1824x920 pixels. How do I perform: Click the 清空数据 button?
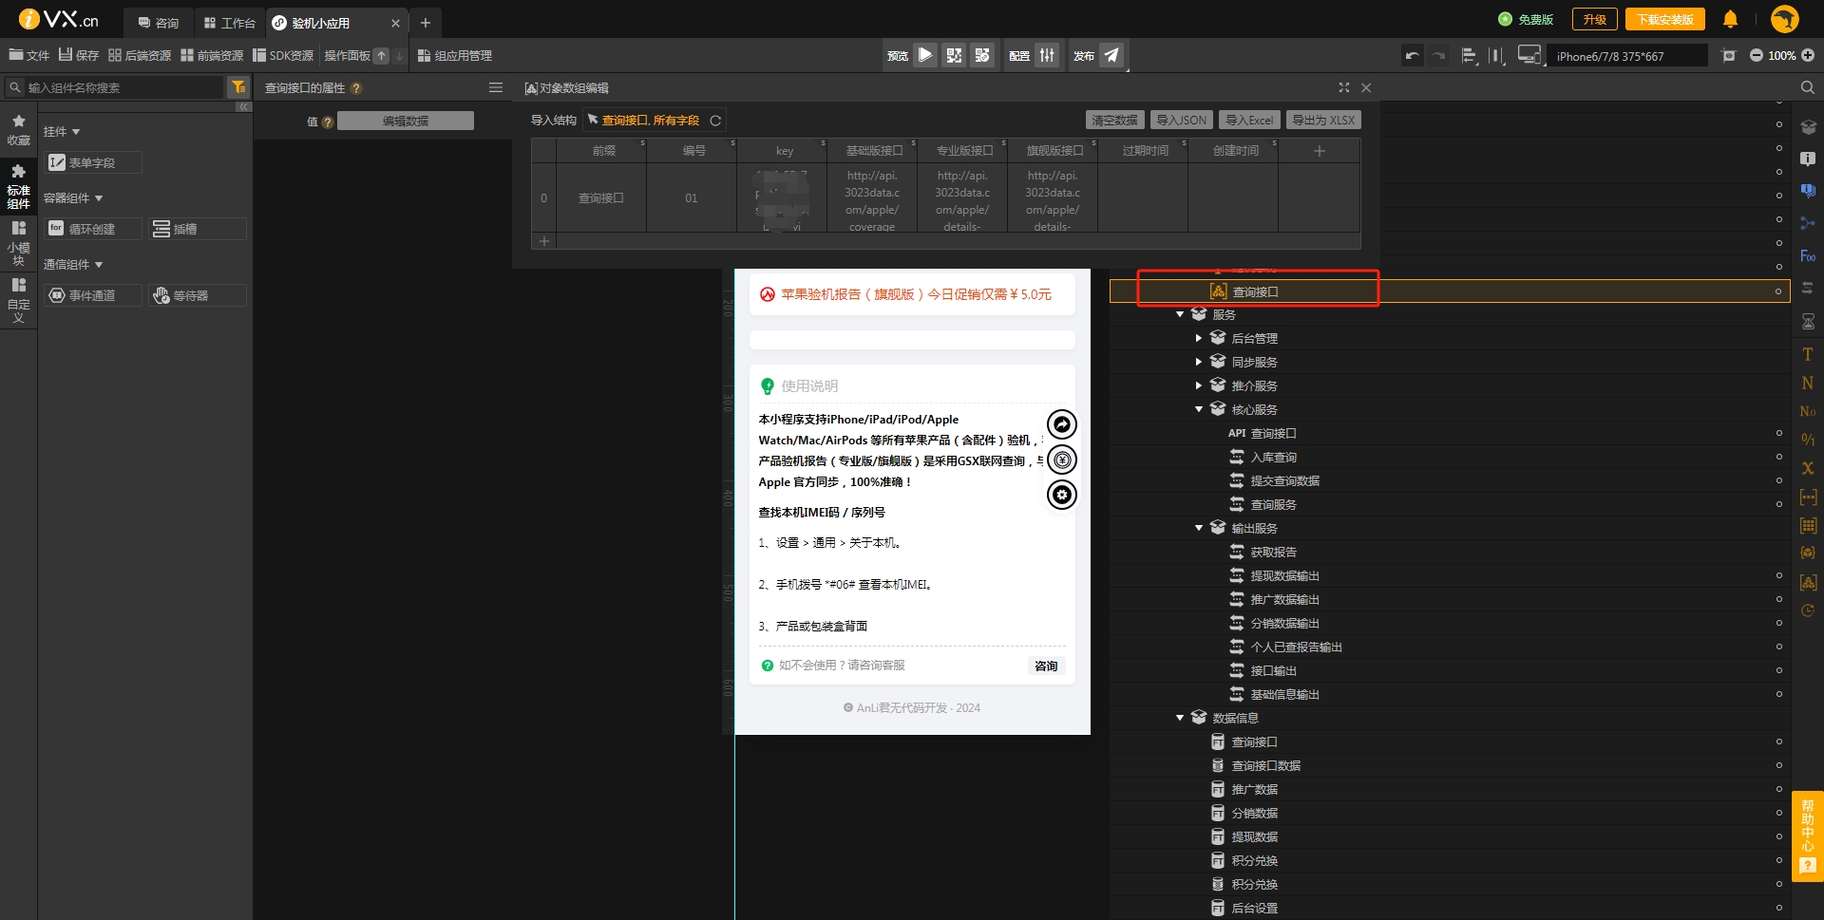(x=1114, y=121)
